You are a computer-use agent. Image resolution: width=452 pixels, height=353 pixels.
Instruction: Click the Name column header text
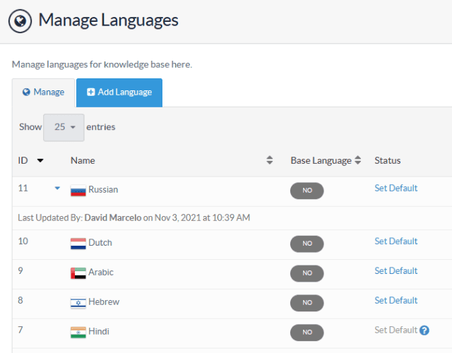(x=83, y=160)
